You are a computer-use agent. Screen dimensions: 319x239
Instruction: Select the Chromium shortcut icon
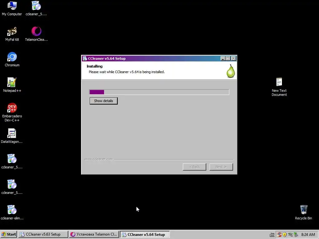pos(12,57)
